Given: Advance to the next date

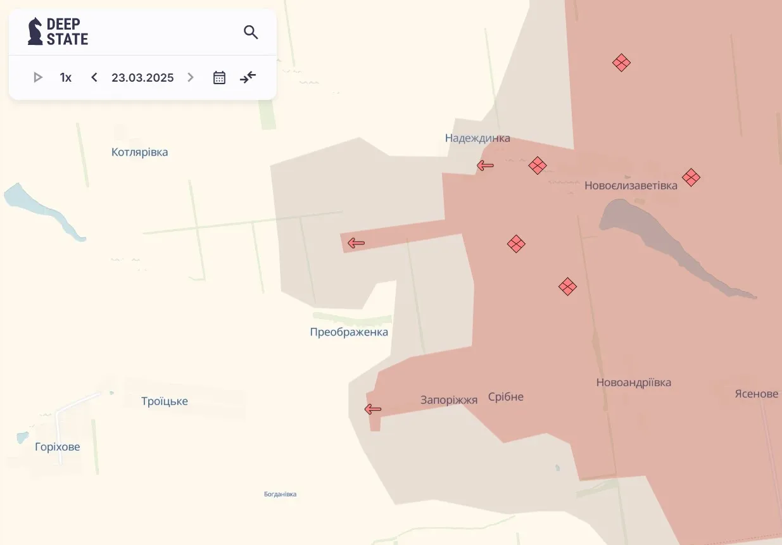Looking at the screenshot, I should pos(191,77).
